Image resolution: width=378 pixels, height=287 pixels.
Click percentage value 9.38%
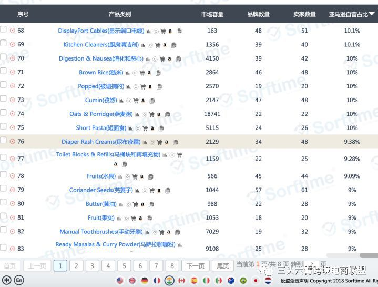(x=352, y=142)
